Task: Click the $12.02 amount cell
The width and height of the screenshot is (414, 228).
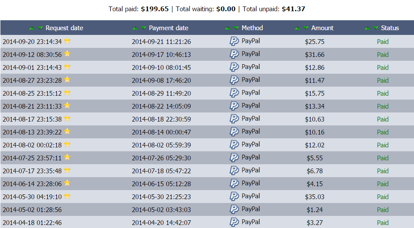Action: 315,145
